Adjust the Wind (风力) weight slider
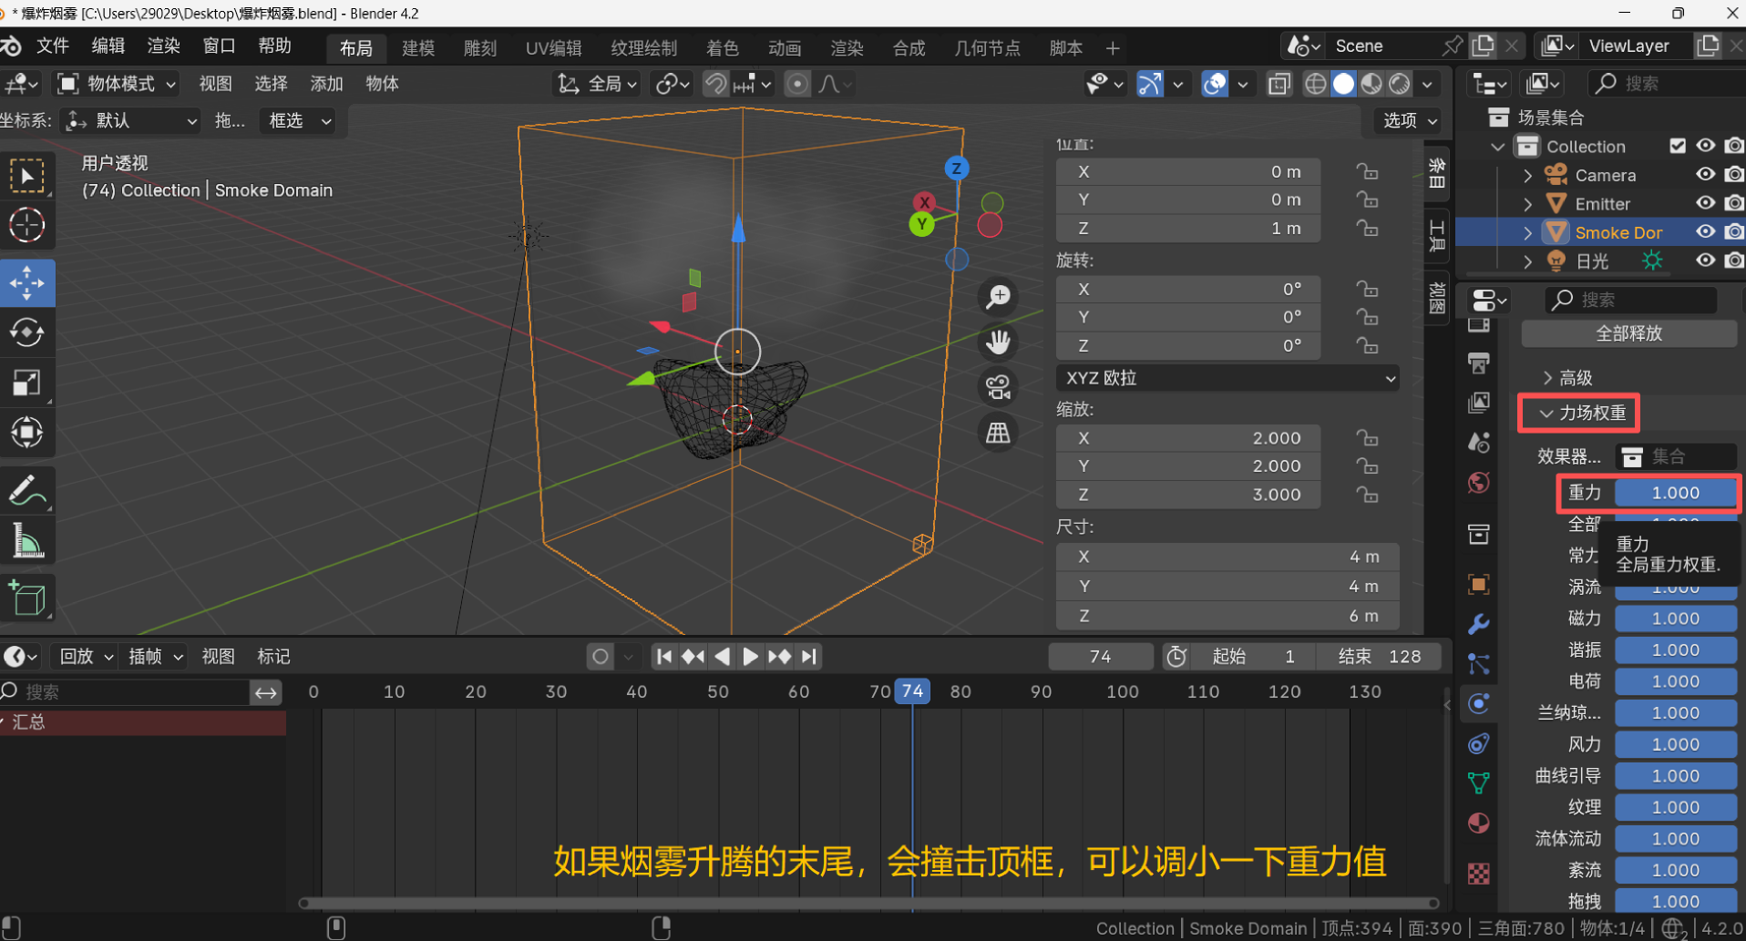Screen dimensions: 1746x941 tap(1675, 744)
